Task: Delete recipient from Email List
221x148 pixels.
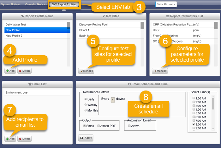Action: tap(25, 139)
